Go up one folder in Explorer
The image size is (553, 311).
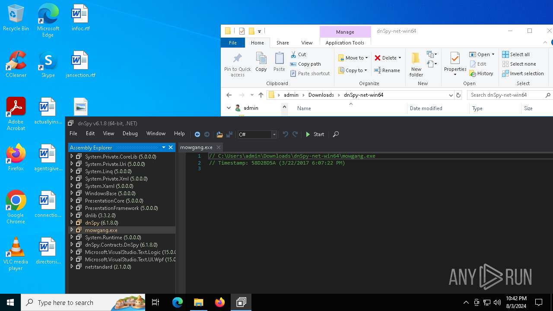coord(261,95)
